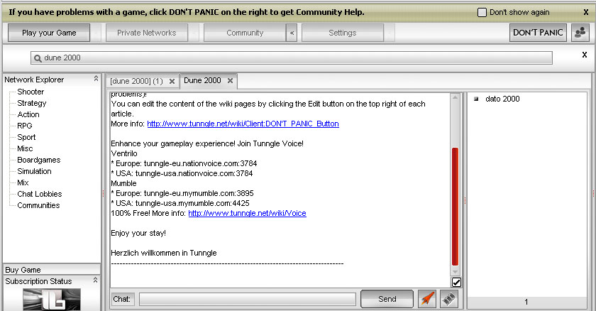
Task: Toggle the auto-scroll checkbox below chat scrollbar
Action: 456,282
